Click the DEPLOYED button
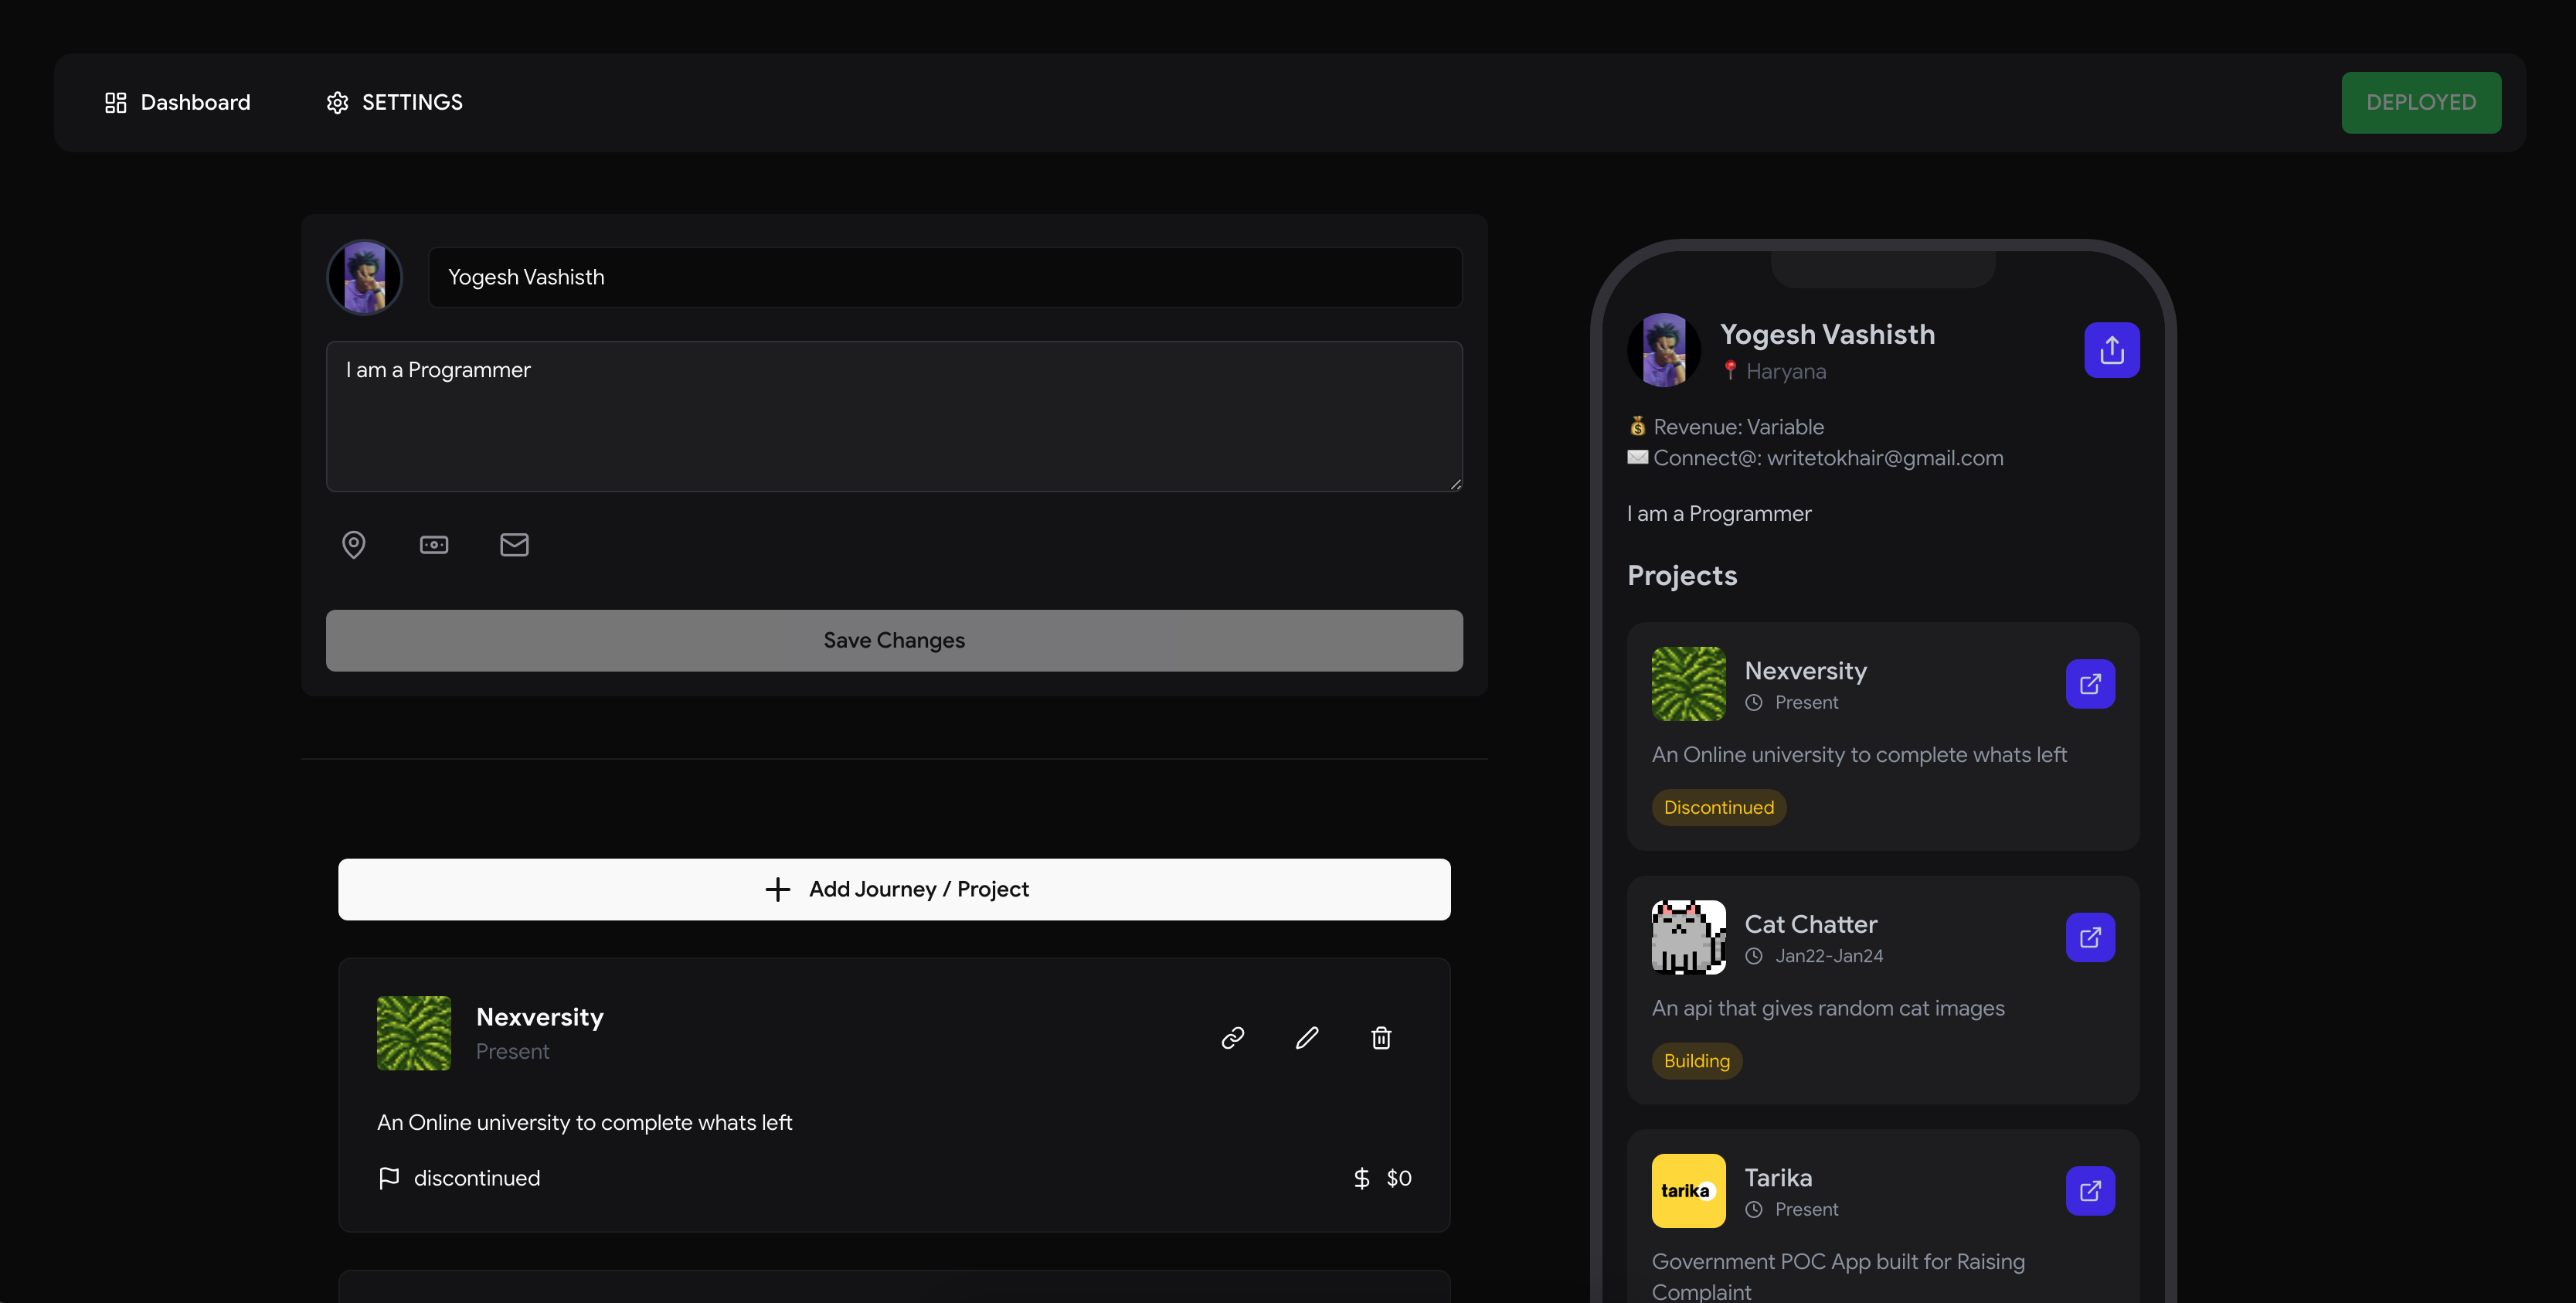 [2420, 102]
